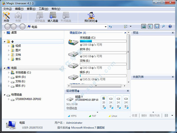This screenshot has height=133, width=177.
Task: Select the 本地磁盘 (C:) drive icon in the file list
Action: click(x=73, y=42)
